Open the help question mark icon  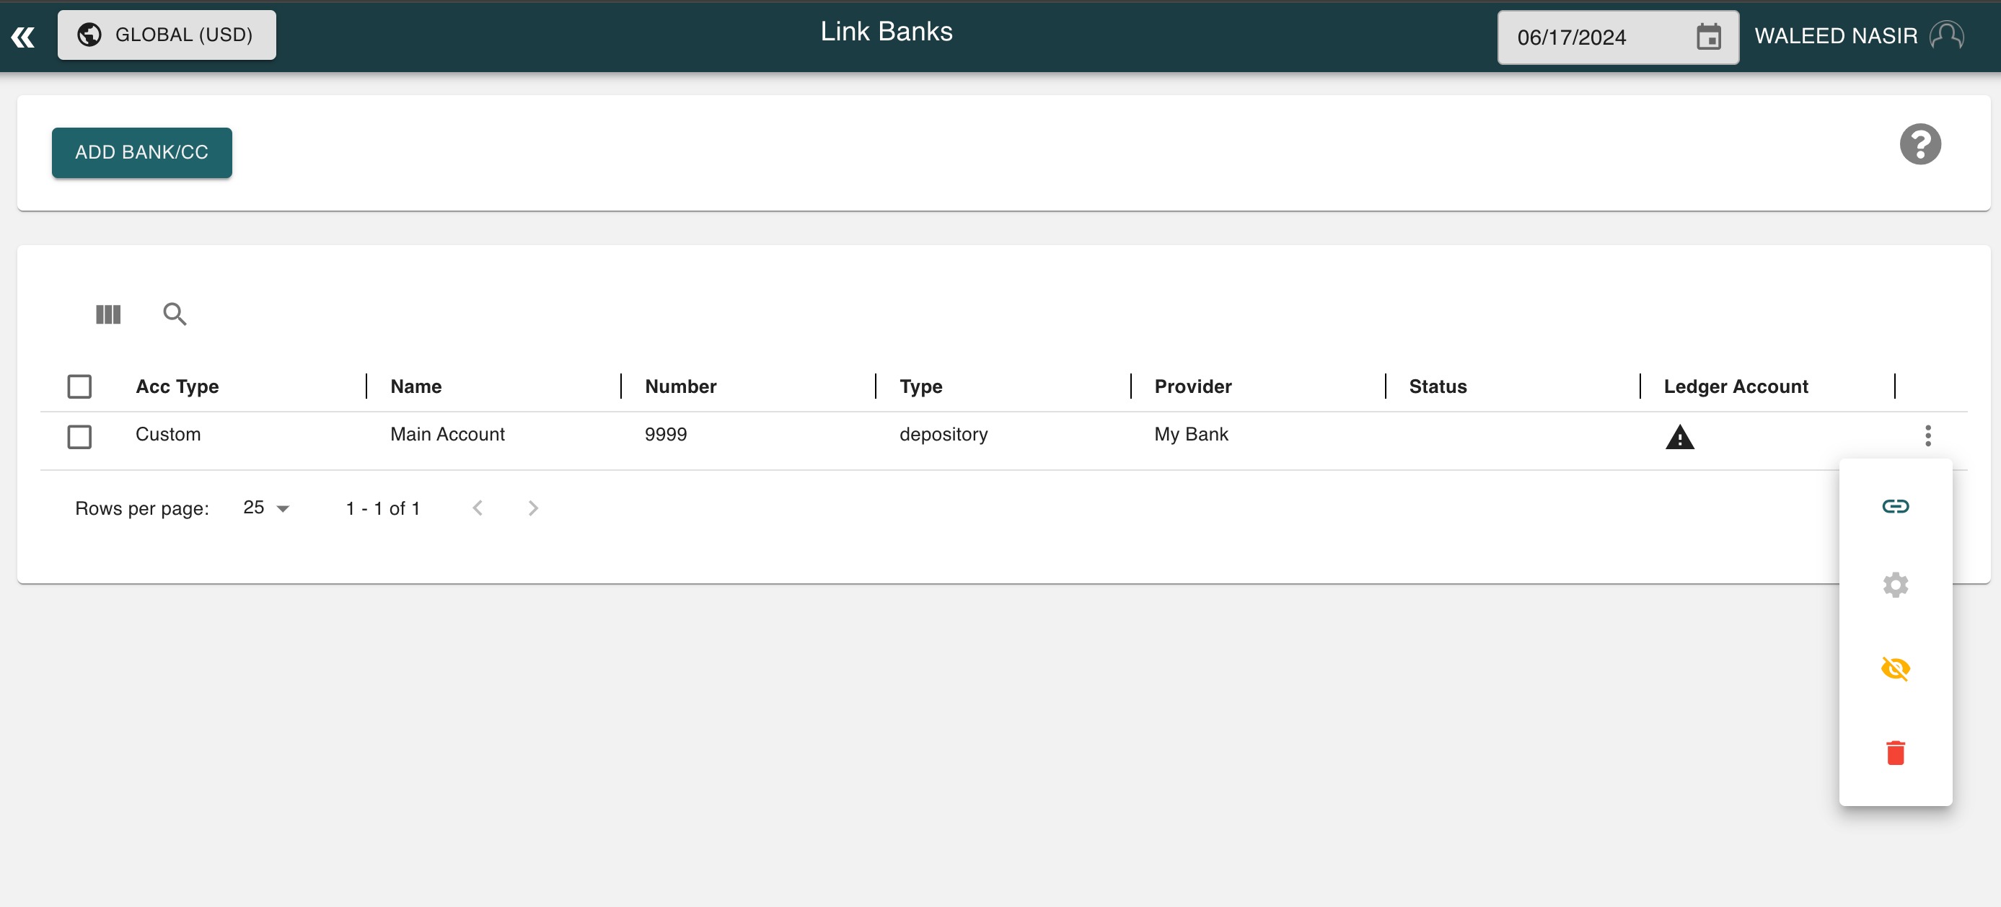1920,144
